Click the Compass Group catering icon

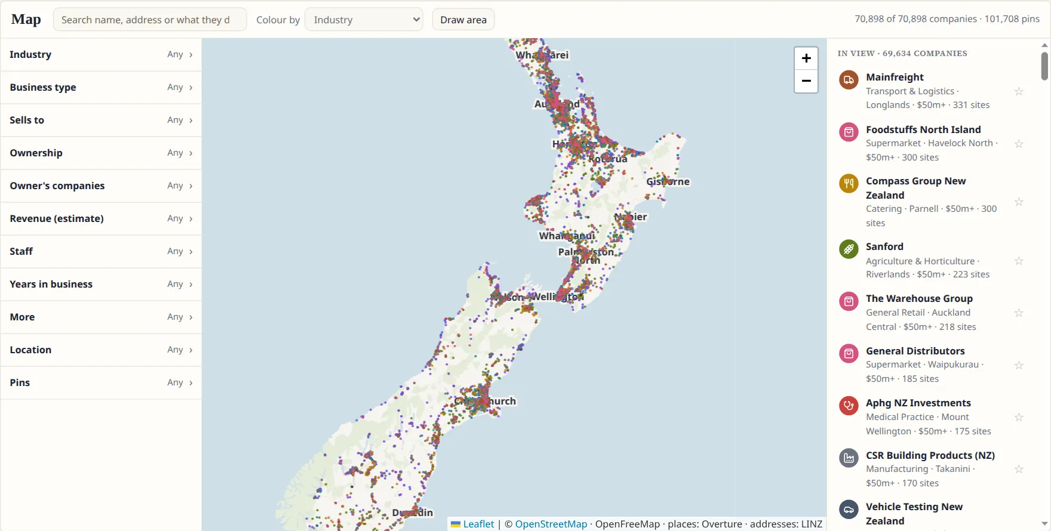(849, 183)
